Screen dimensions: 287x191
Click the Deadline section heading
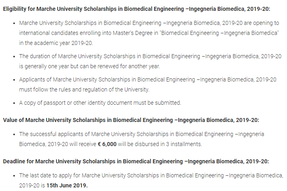pos(136,161)
